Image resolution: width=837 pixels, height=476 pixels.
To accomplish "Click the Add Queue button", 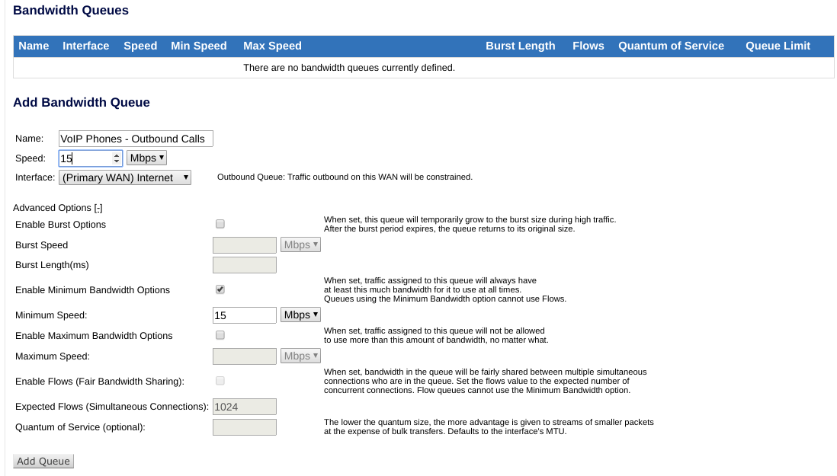I will point(43,461).
